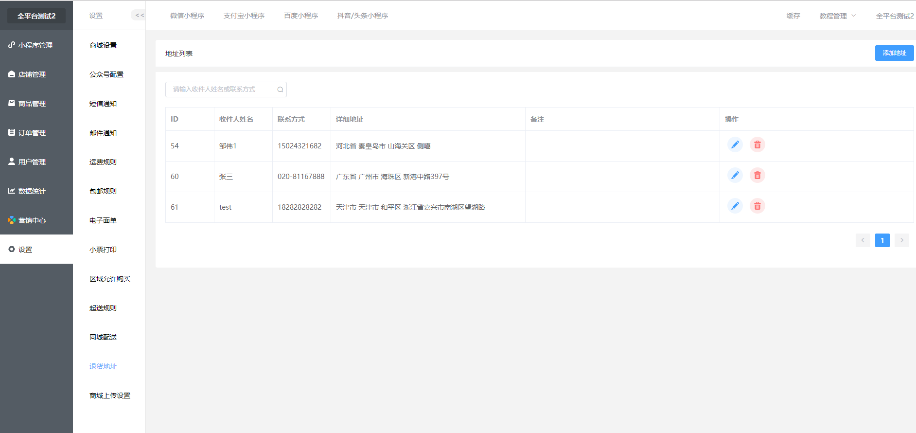Delete the test address with trash icon
This screenshot has width=916, height=433.
click(x=757, y=206)
